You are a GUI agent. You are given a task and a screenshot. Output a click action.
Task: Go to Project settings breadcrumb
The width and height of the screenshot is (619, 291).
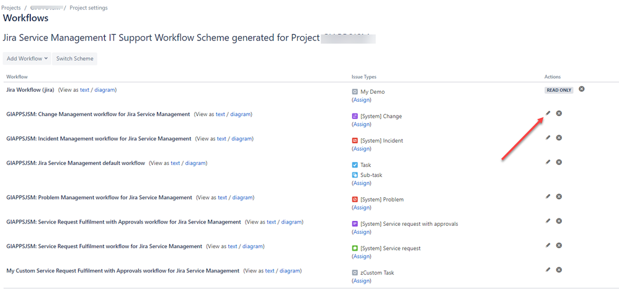pyautogui.click(x=89, y=8)
